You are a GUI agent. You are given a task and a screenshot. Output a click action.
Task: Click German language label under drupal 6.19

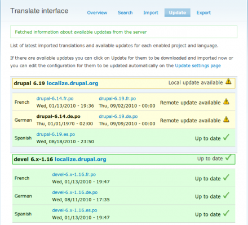pos(23,120)
